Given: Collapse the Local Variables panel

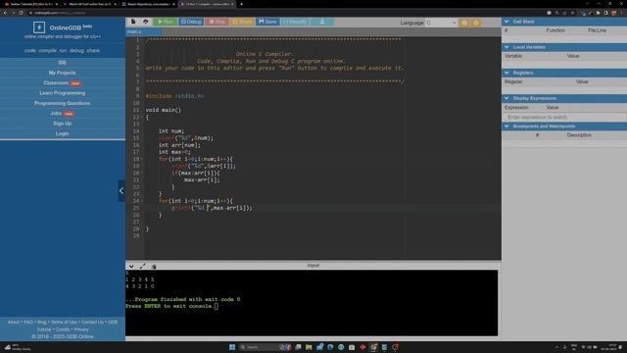Looking at the screenshot, I should 506,47.
